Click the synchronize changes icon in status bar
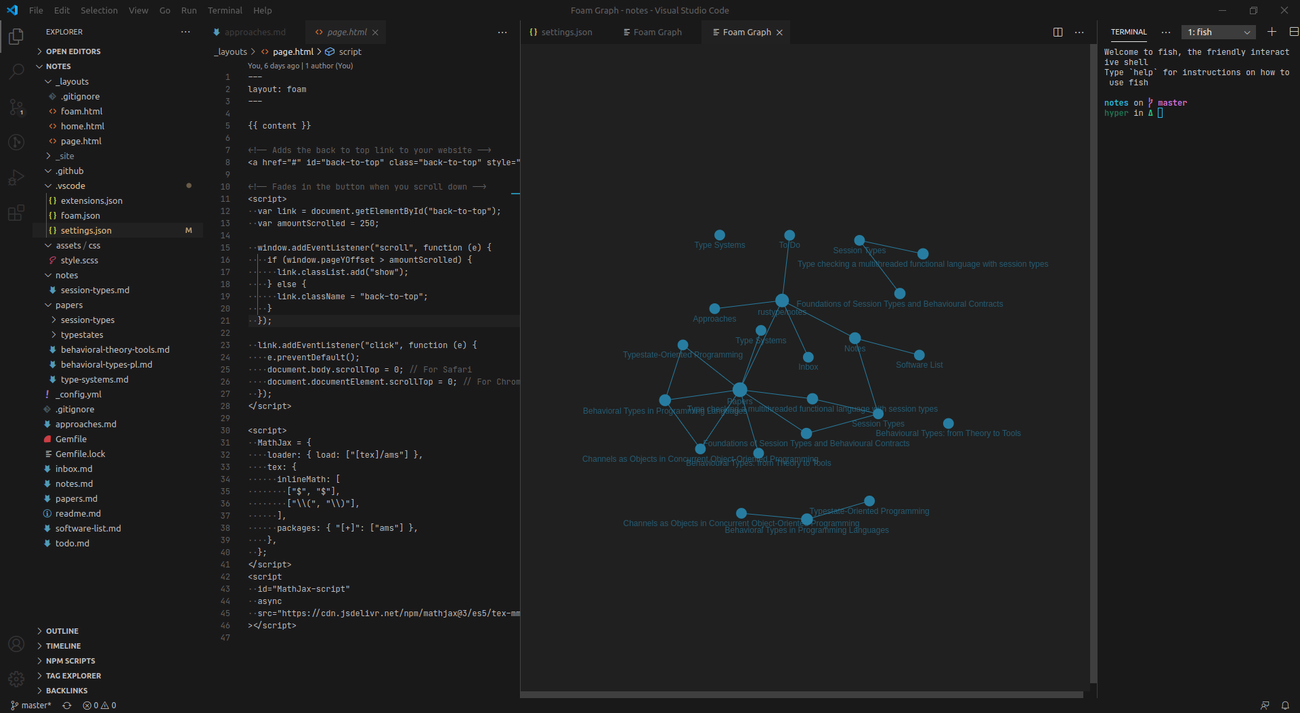This screenshot has width=1300, height=713. 66,705
